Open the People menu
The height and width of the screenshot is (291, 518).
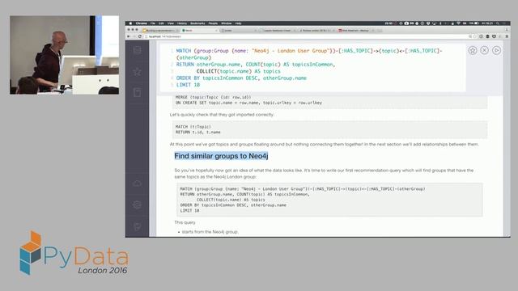point(213,23)
